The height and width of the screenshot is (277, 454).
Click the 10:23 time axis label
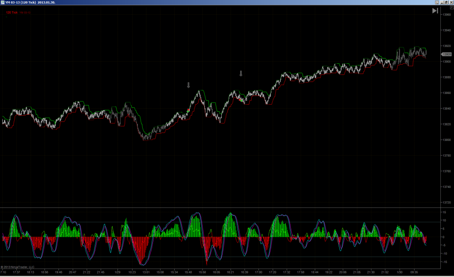point(132,272)
